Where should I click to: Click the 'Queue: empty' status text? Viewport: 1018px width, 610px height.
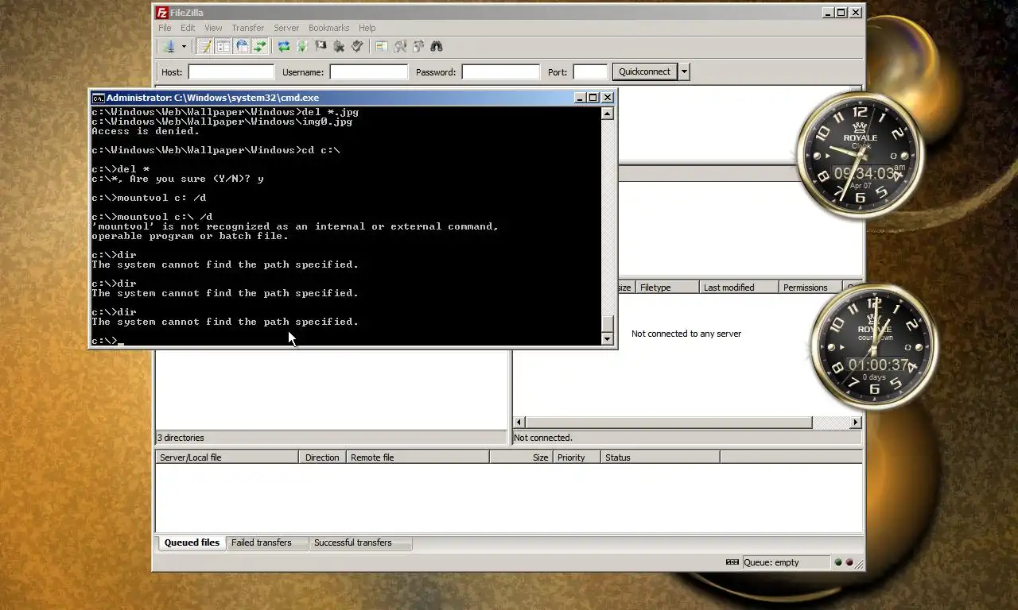771,562
